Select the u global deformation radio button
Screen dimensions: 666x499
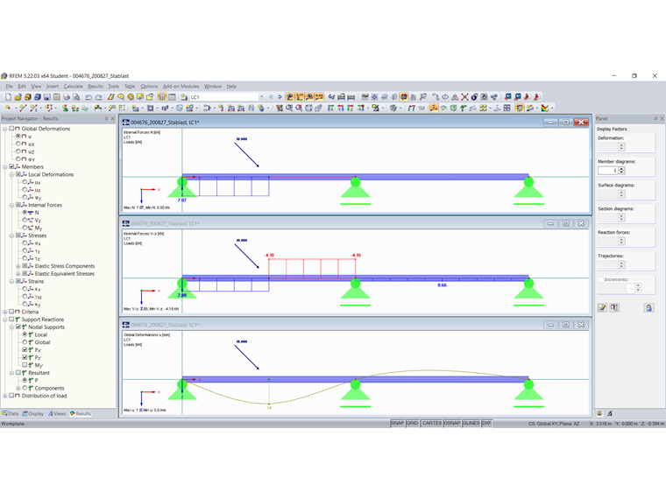pos(18,137)
